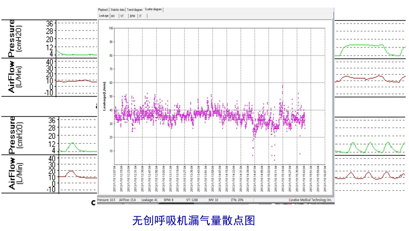Click Curative Medical Technology Inc. label

tap(310, 201)
